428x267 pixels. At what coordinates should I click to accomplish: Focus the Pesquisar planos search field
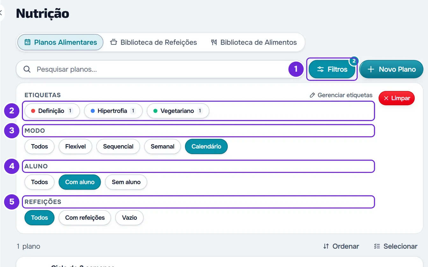pyautogui.click(x=160, y=69)
